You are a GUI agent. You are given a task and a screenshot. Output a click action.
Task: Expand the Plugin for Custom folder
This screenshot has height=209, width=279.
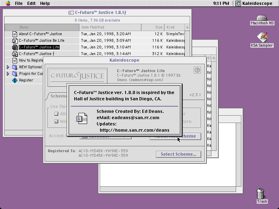pos(8,73)
